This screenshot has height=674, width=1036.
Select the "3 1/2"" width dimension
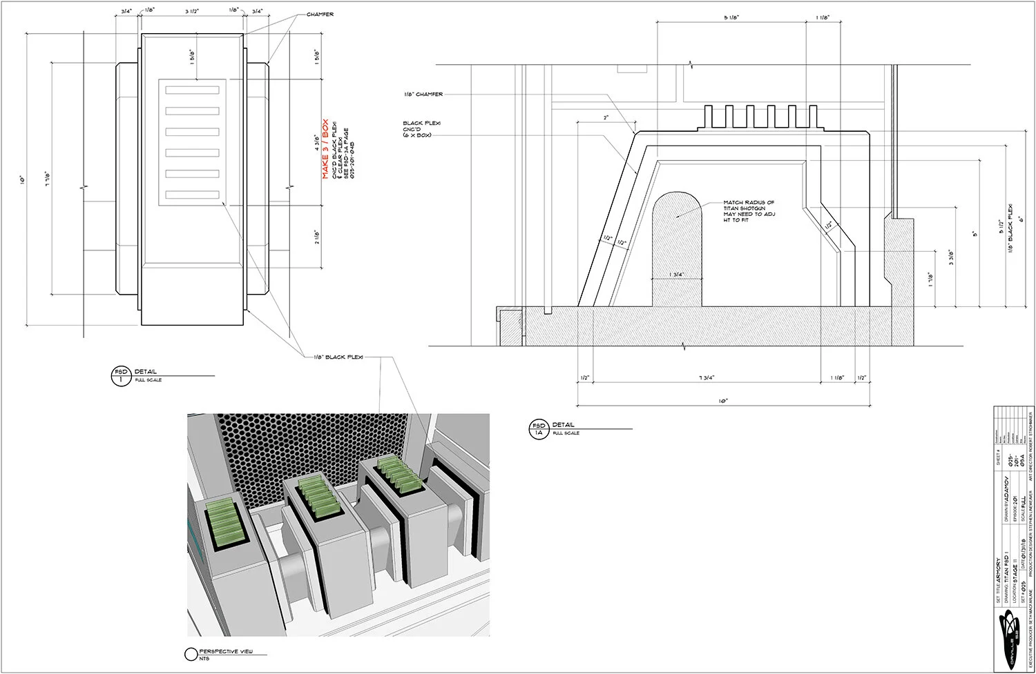click(193, 12)
